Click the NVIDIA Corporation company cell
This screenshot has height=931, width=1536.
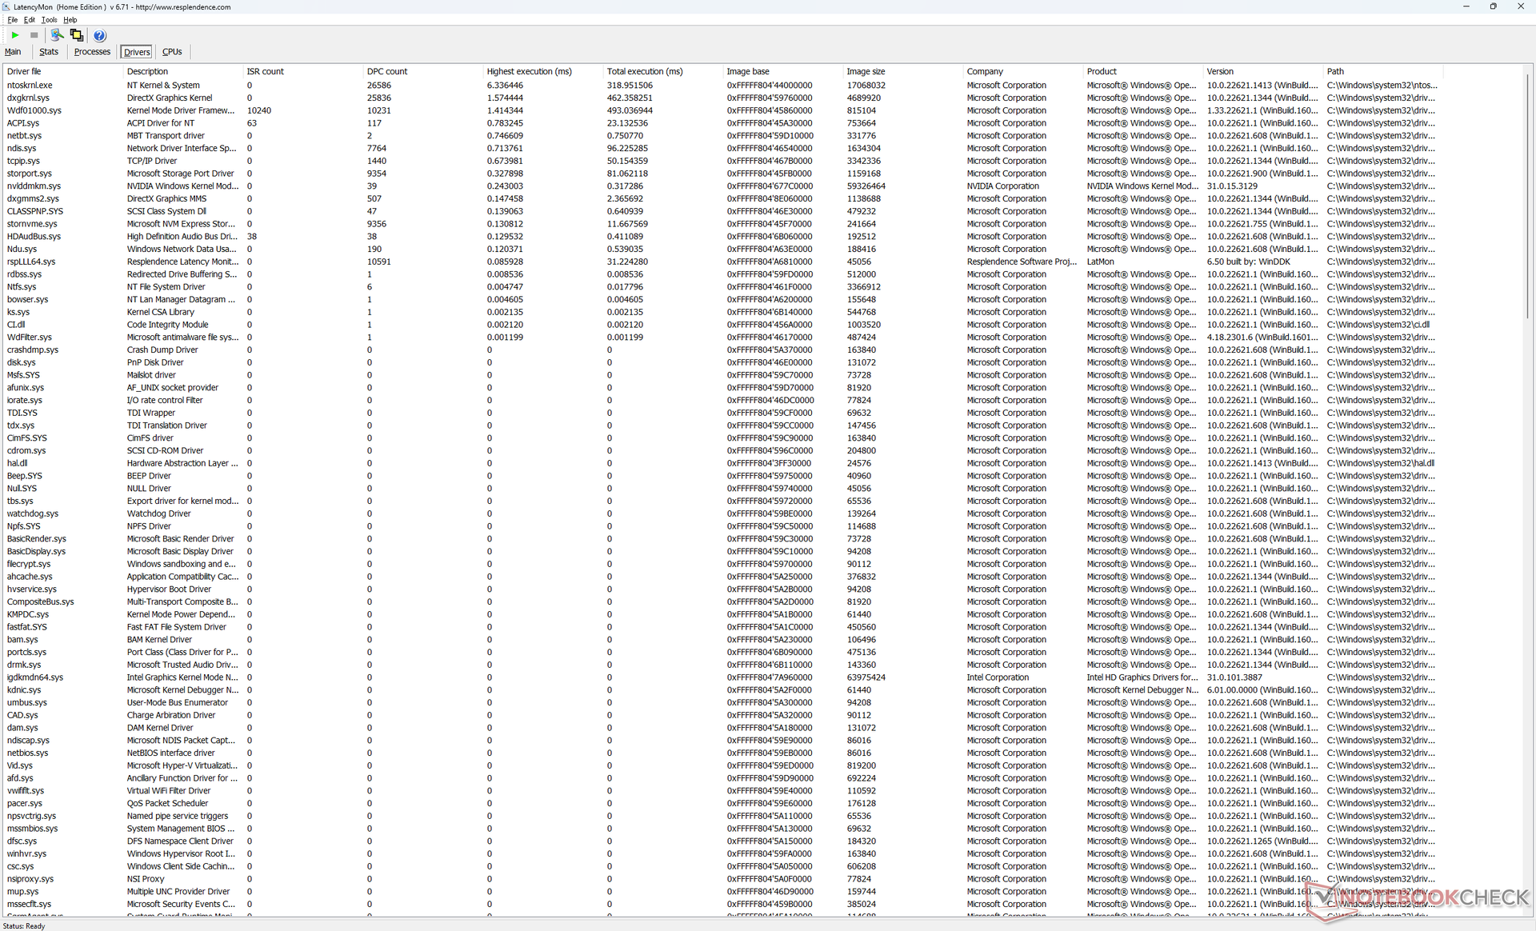point(1002,186)
